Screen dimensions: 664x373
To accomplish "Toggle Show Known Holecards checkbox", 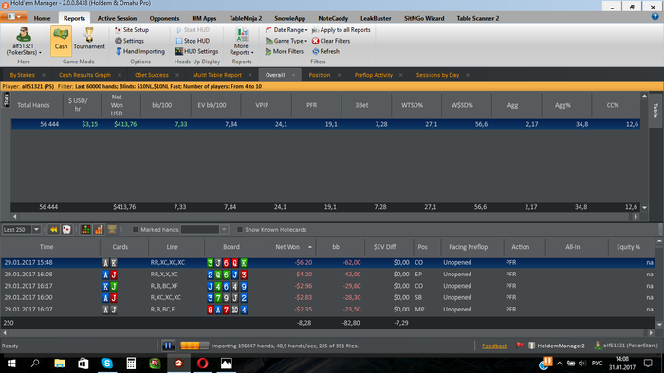I will coord(240,229).
